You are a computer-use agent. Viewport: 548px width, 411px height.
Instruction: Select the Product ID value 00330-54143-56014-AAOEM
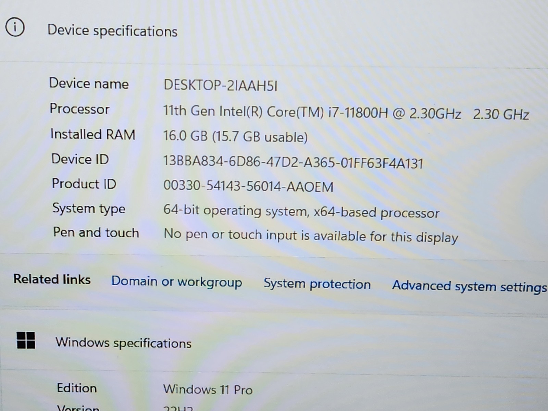pyautogui.click(x=248, y=186)
